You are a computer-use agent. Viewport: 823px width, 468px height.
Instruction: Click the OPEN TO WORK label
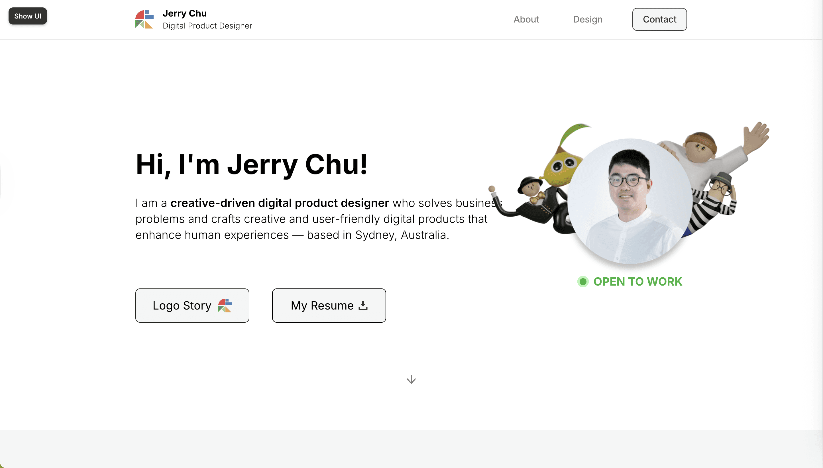click(x=637, y=282)
